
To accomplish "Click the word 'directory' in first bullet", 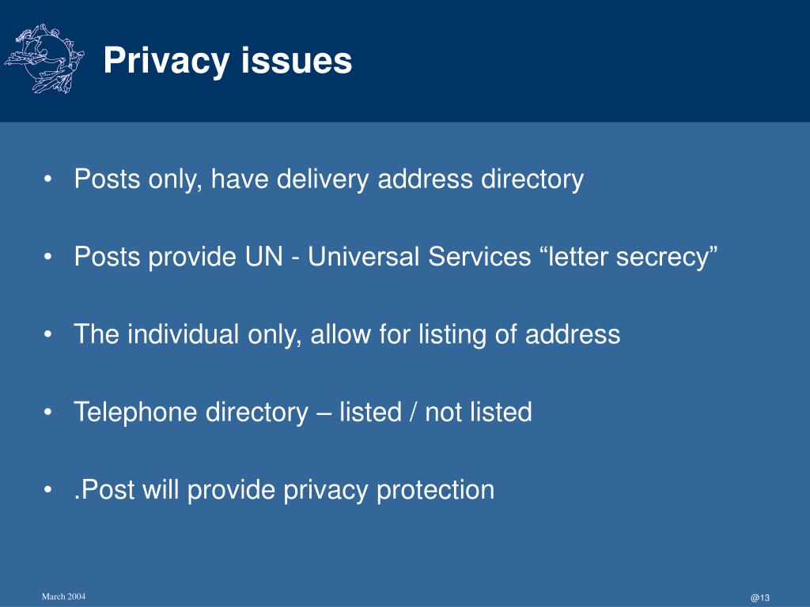I will point(532,180).
